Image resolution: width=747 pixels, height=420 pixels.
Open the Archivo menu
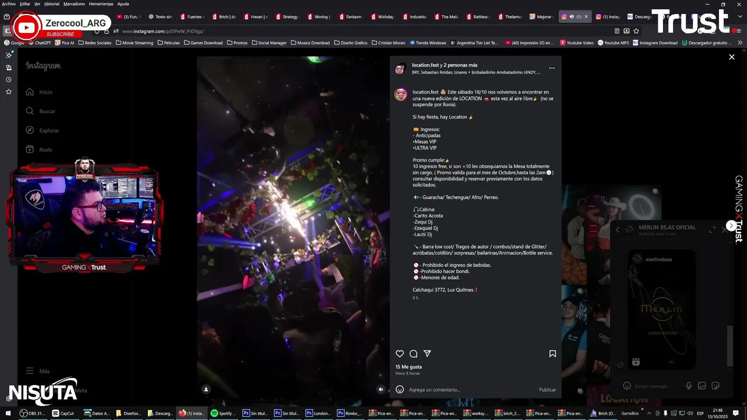9,3
